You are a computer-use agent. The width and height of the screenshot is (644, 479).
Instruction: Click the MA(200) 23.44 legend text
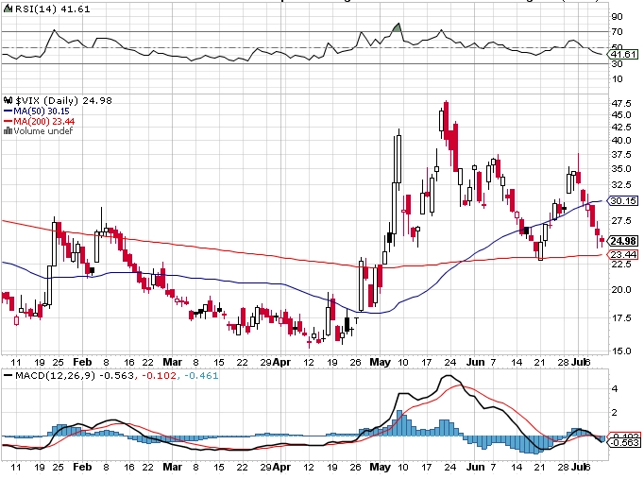pos(41,121)
